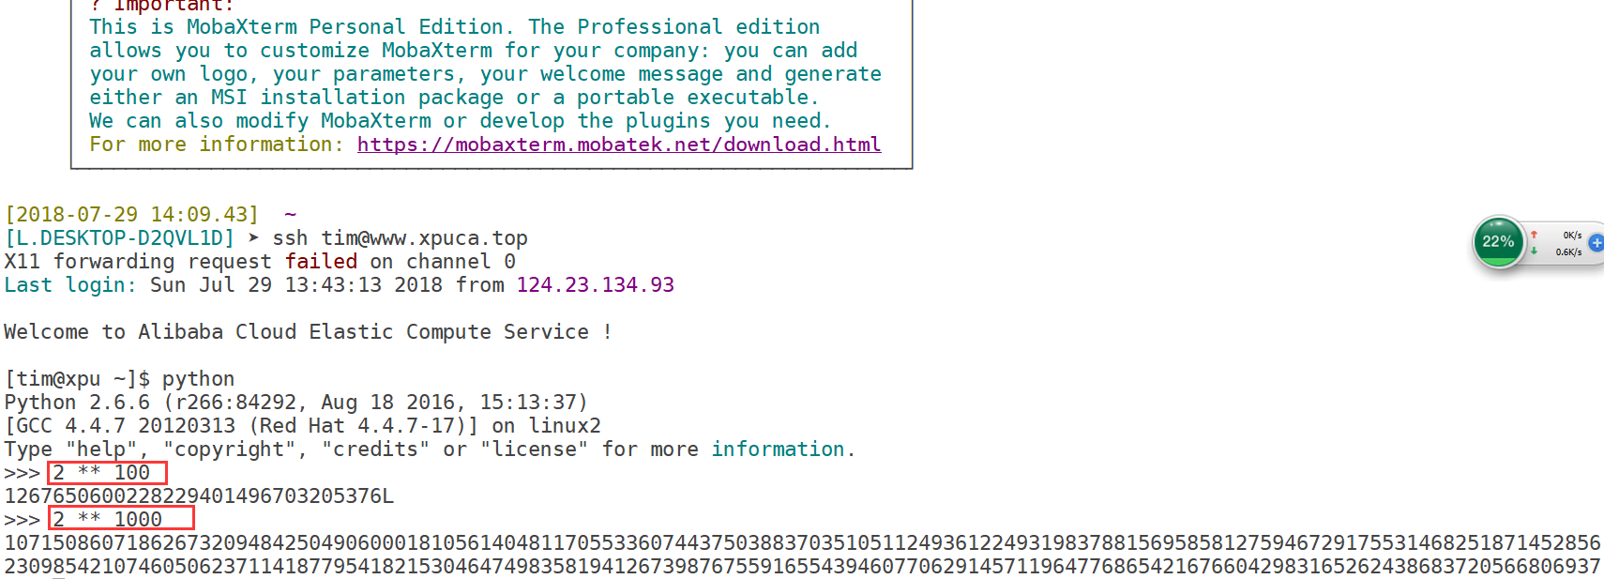Click the [tim@xpu ~]$ shell prompt
This screenshot has height=579, width=1604.
click(x=77, y=379)
